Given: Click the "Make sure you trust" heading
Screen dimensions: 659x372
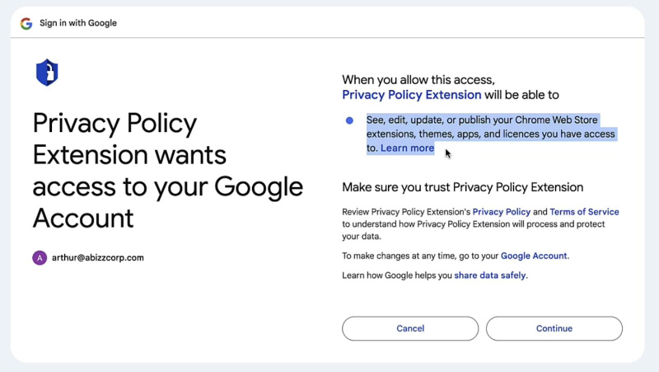Looking at the screenshot, I should pyautogui.click(x=462, y=187).
